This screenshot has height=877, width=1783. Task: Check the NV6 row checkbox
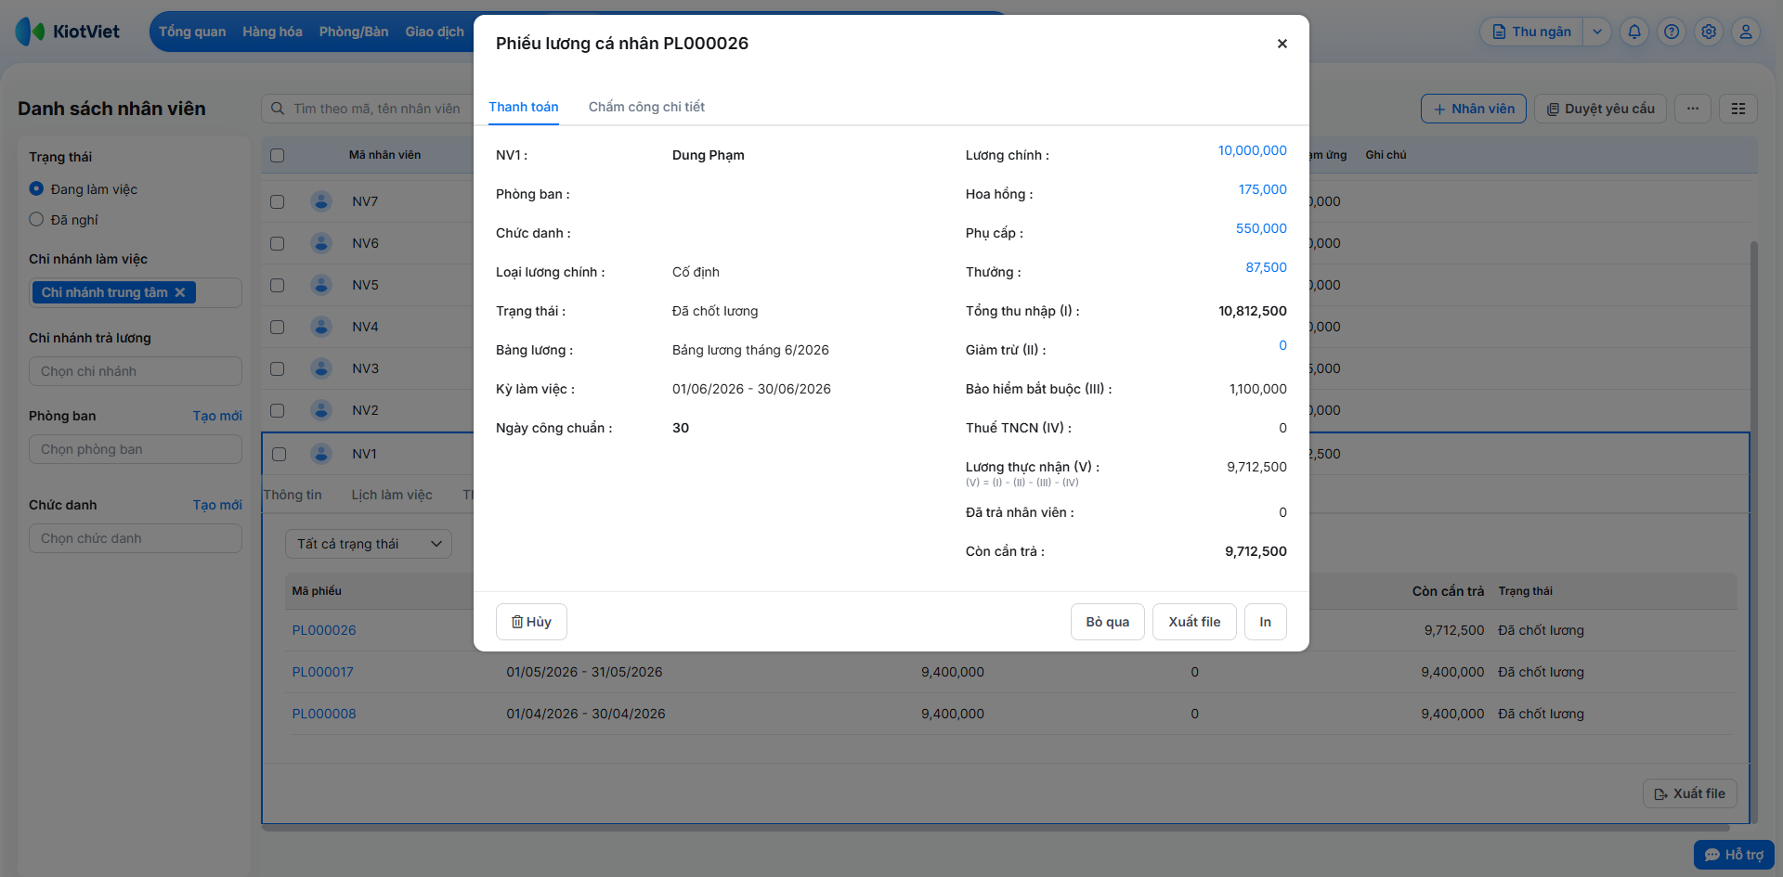277,243
